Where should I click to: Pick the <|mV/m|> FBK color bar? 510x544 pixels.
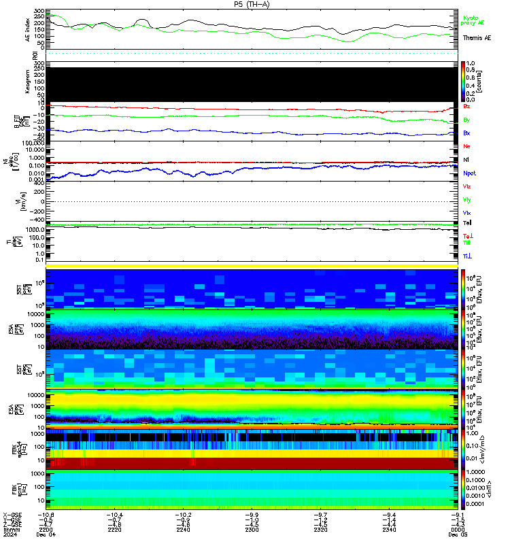click(463, 449)
